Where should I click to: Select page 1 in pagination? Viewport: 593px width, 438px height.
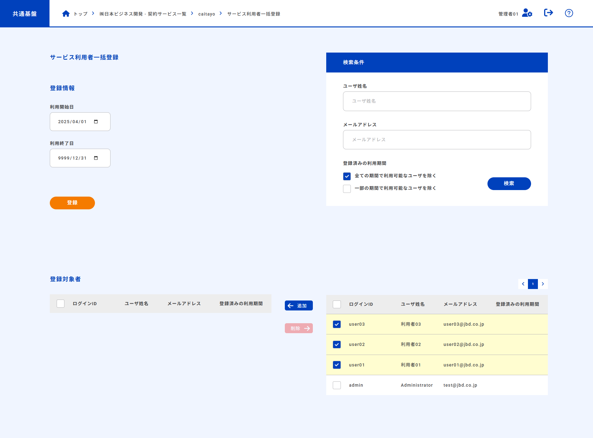533,284
